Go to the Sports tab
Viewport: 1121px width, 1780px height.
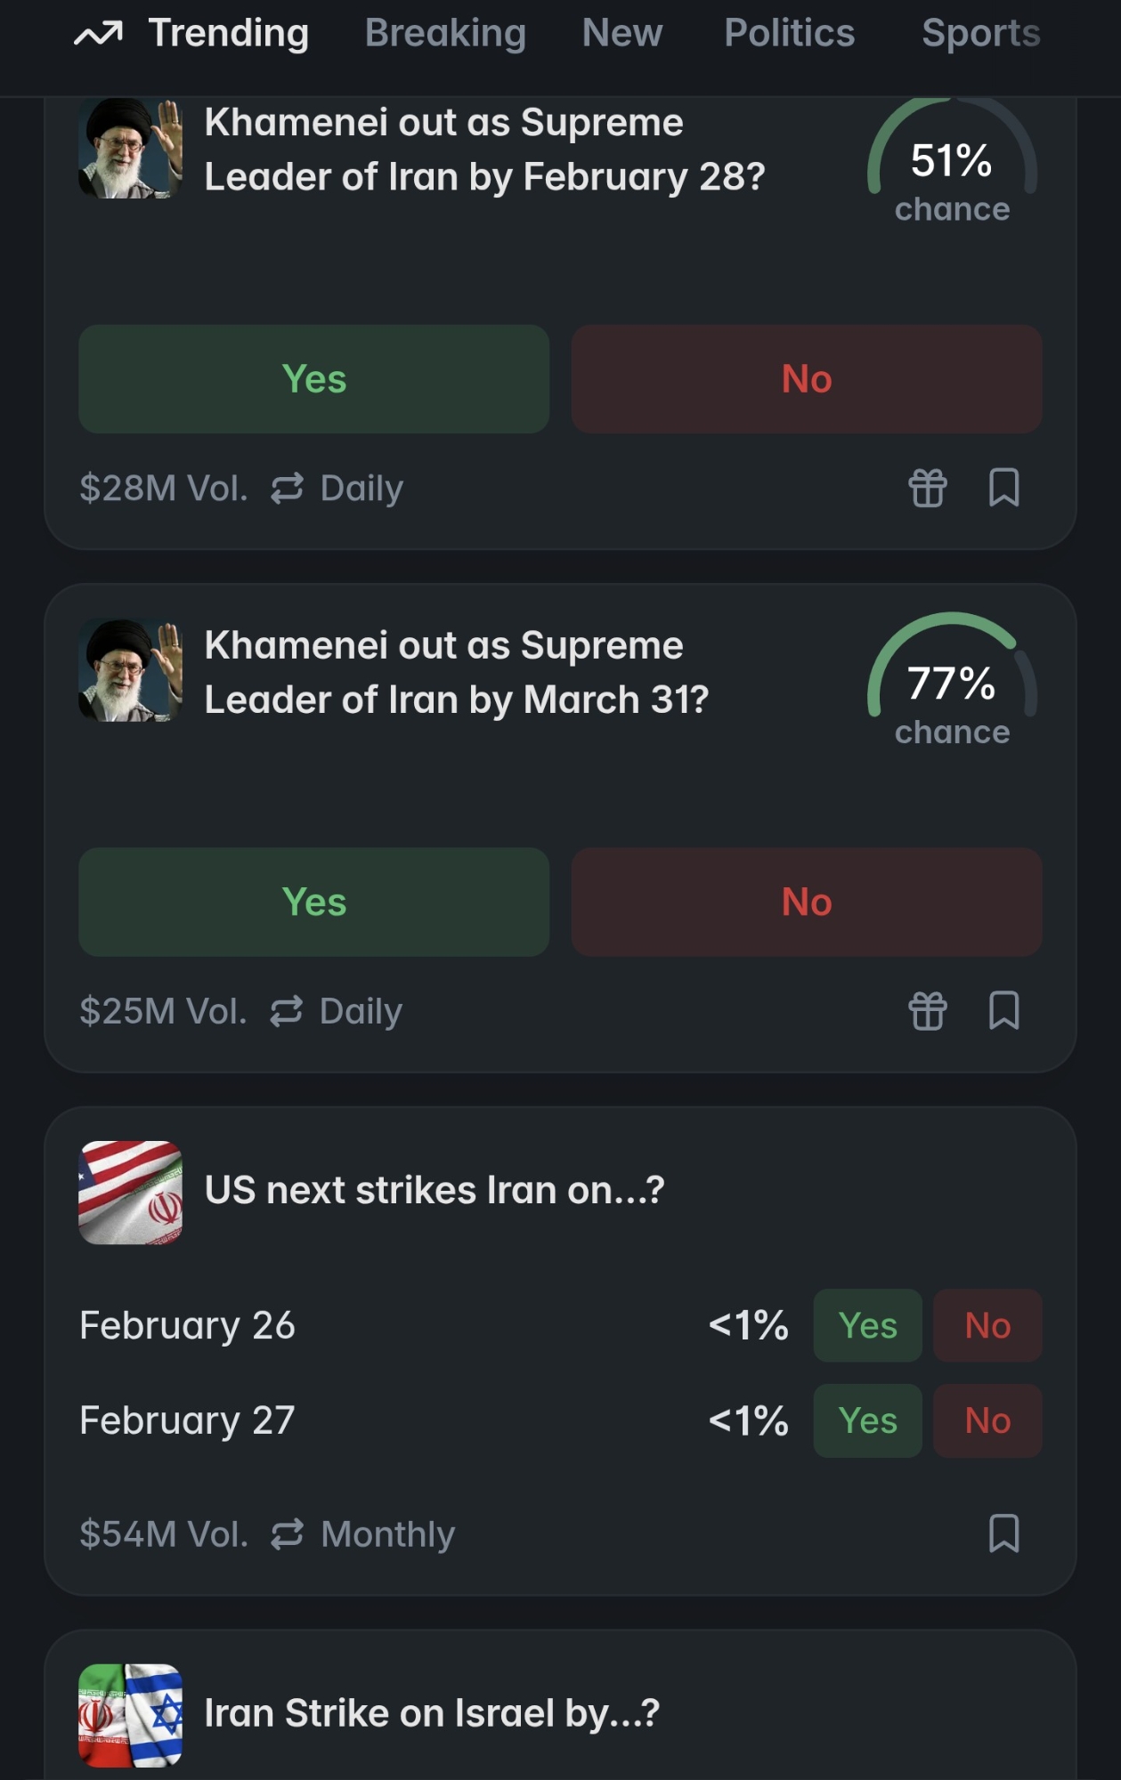coord(980,33)
